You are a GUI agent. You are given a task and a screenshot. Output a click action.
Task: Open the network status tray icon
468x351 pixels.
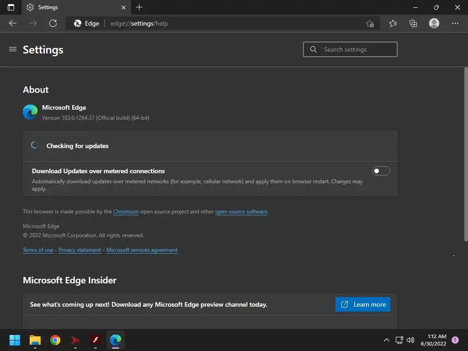click(x=399, y=340)
